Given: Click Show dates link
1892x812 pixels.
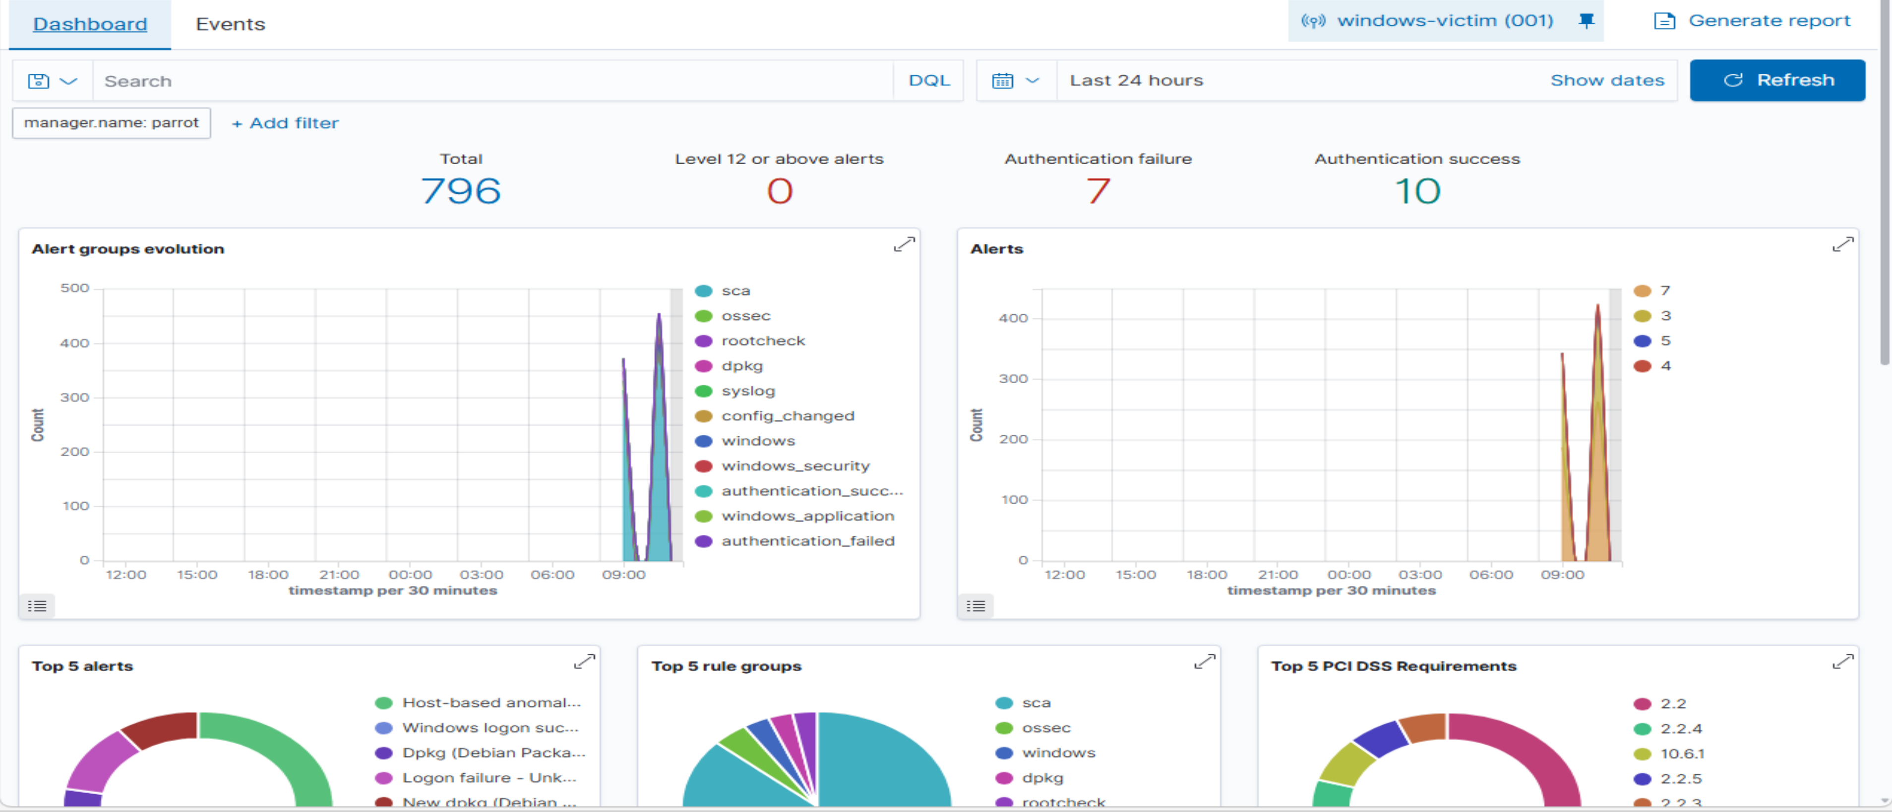Looking at the screenshot, I should point(1607,80).
